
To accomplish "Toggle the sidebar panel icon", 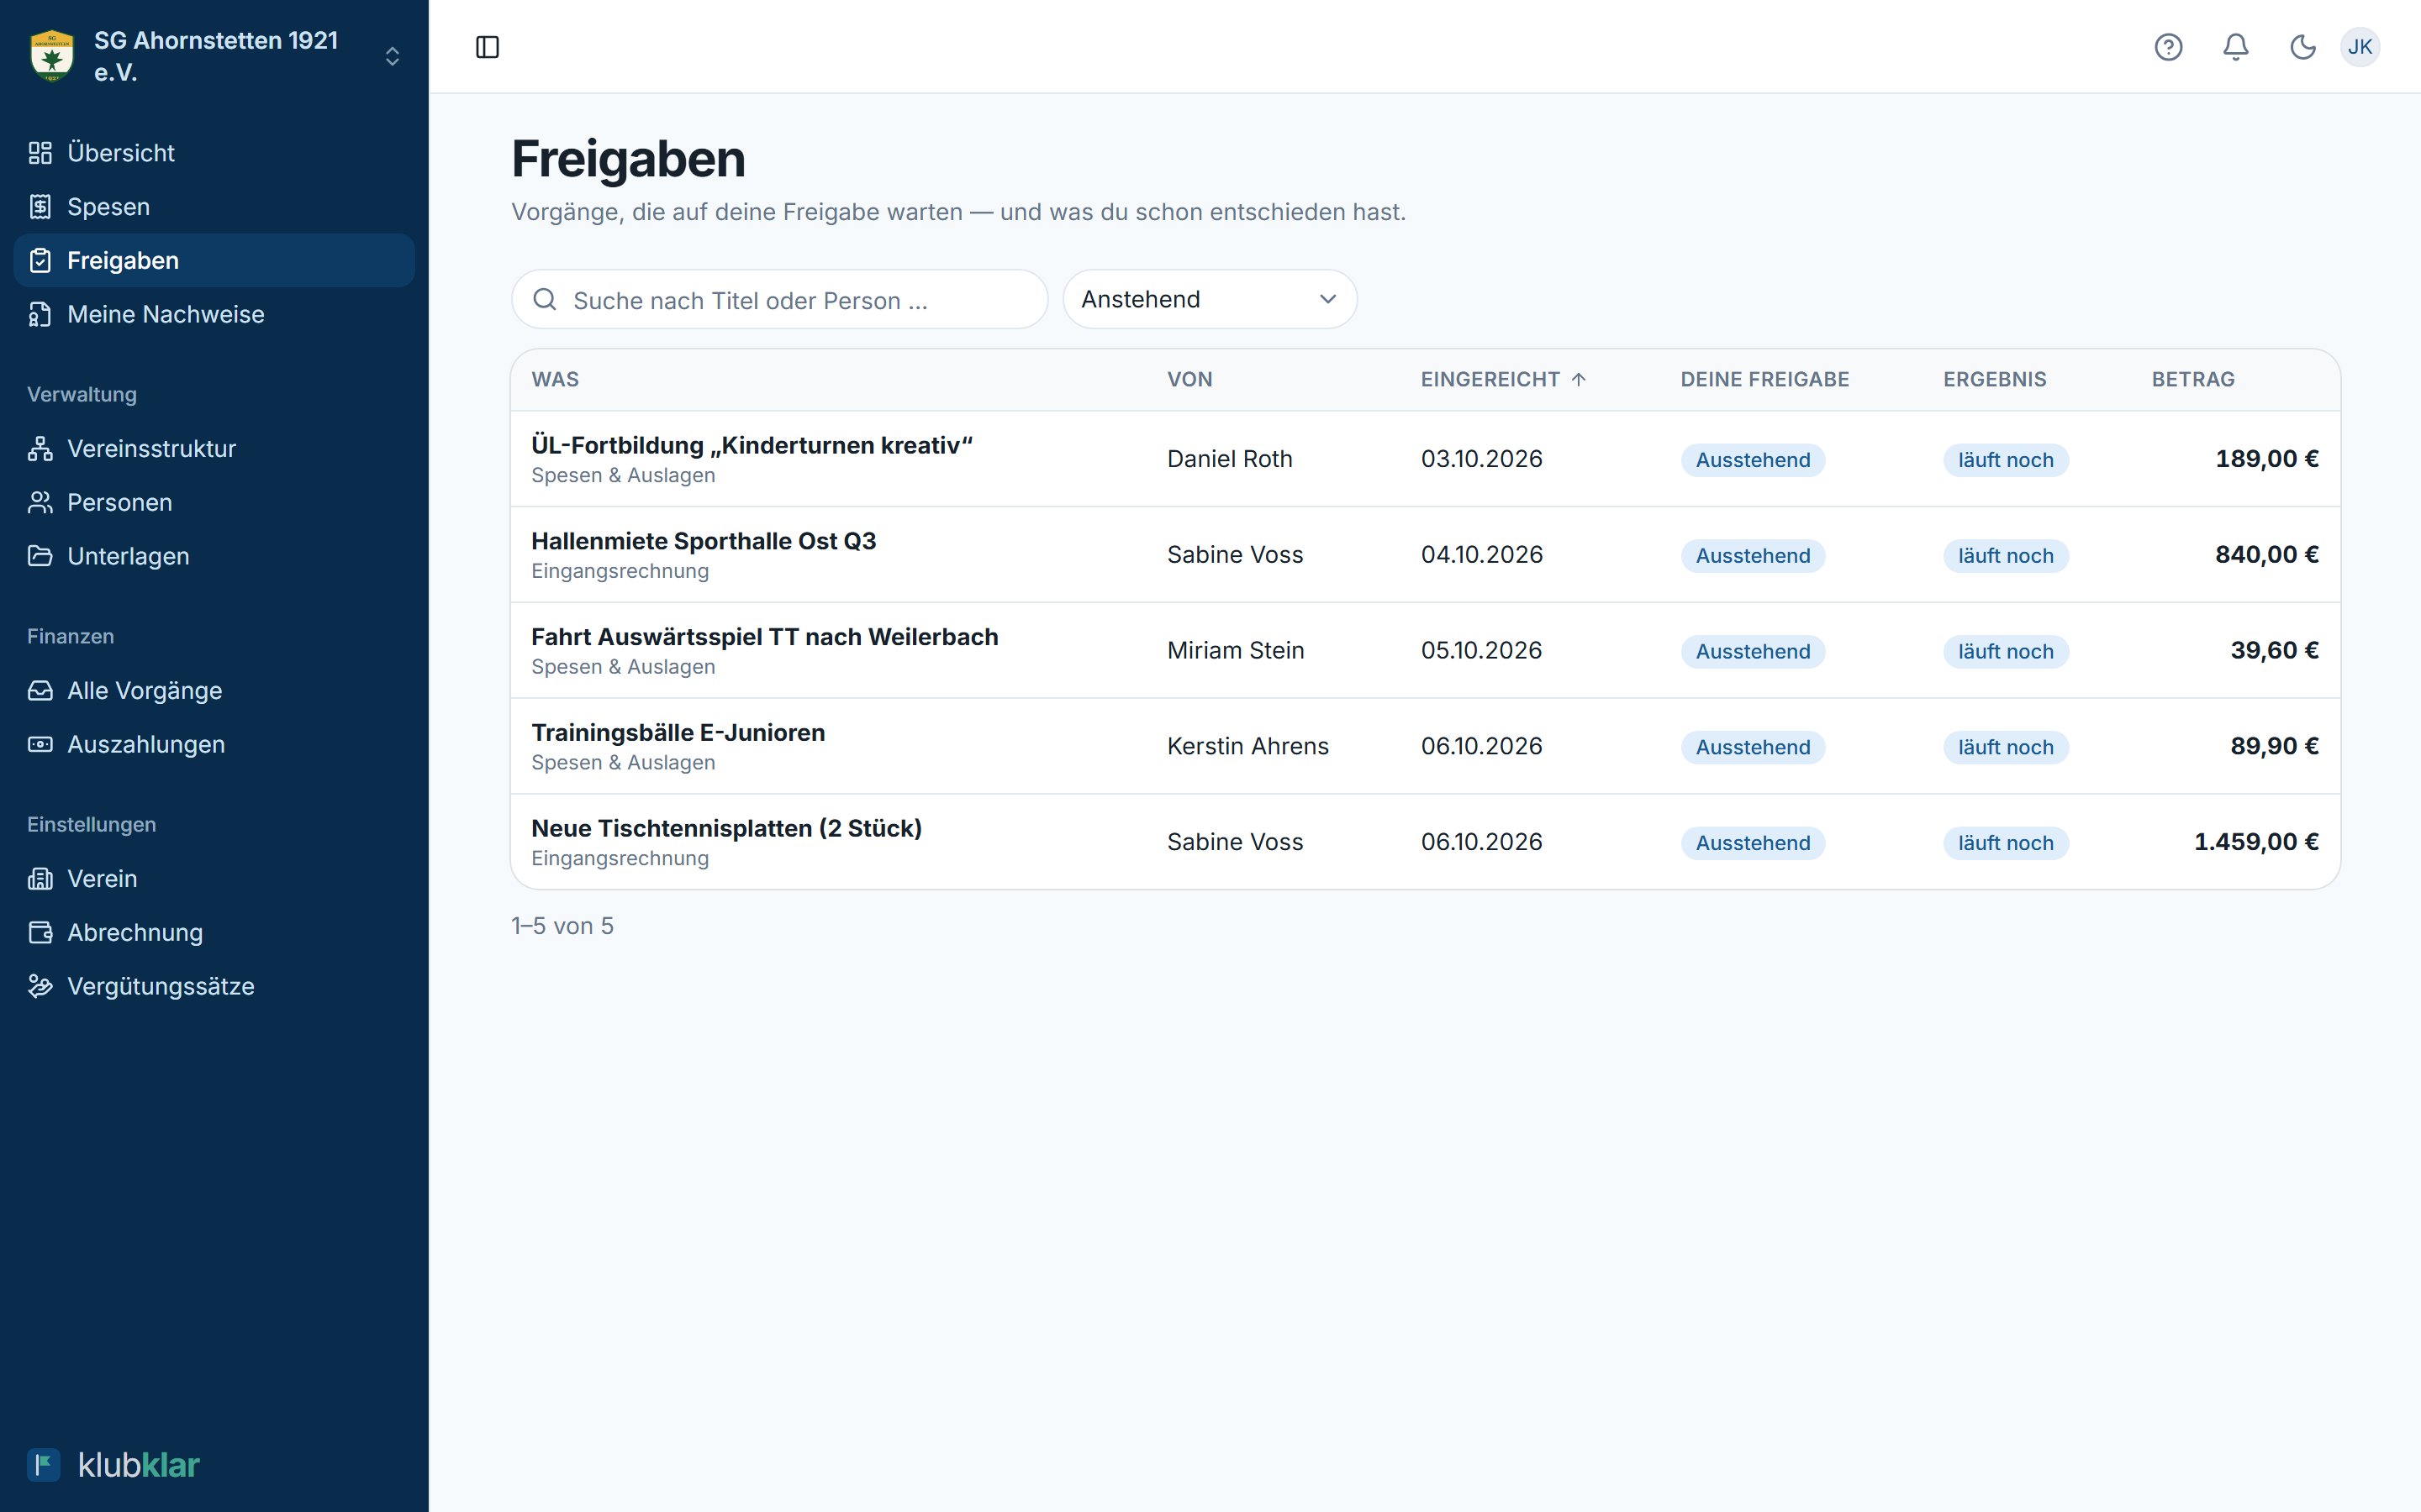I will tap(488, 47).
